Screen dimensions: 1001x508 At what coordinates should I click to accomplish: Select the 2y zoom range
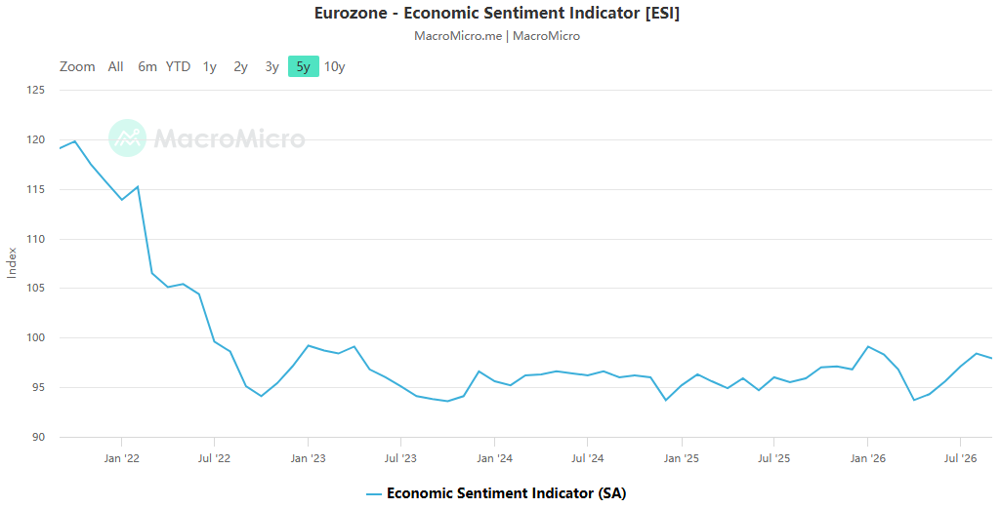[240, 66]
